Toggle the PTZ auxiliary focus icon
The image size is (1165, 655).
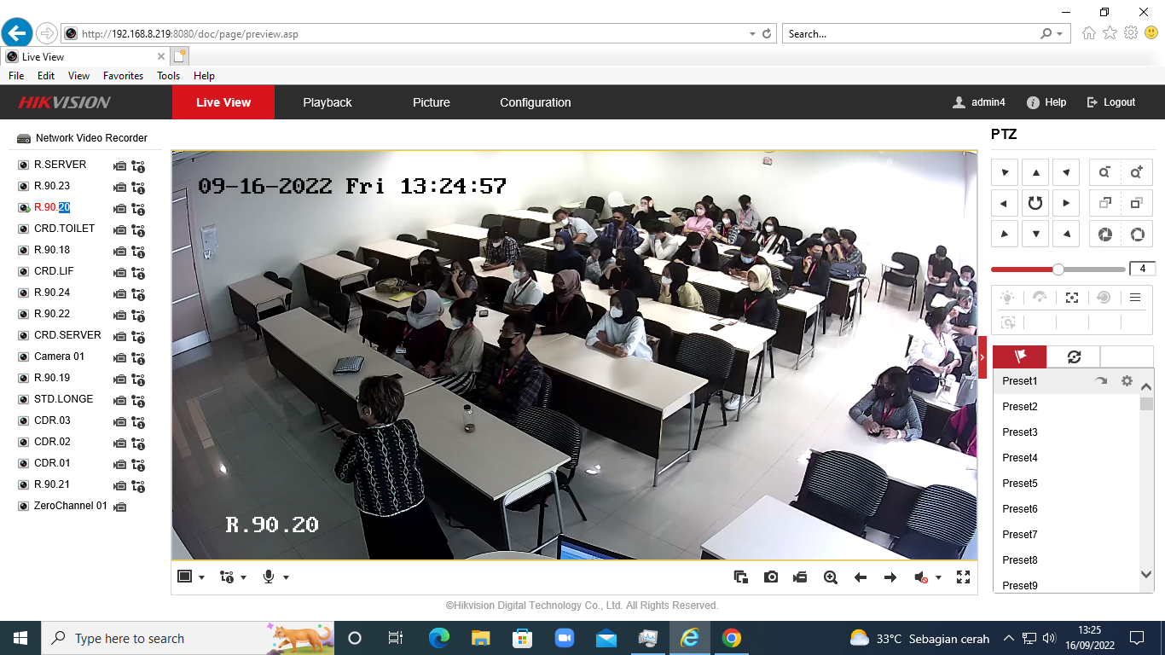[x=1072, y=298]
